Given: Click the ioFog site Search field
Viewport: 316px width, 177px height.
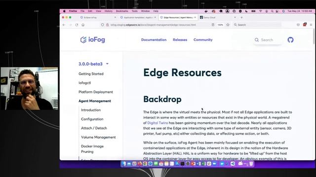Looking at the screenshot, I should tap(268, 40).
